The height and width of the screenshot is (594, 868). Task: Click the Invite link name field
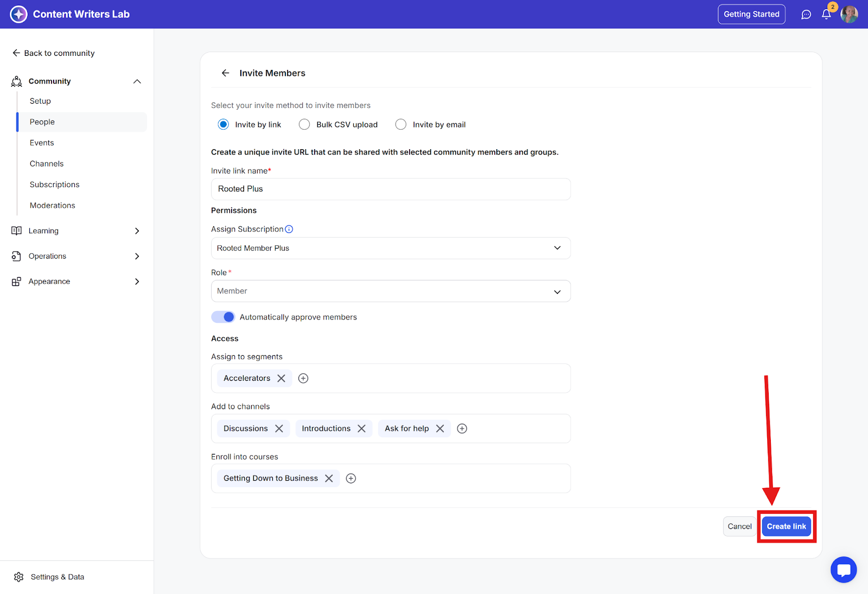[x=391, y=189]
